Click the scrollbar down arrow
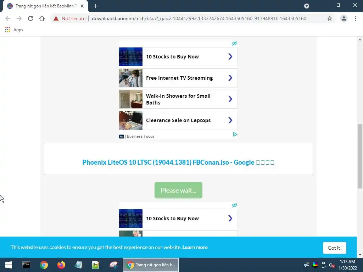363x272 pixels. click(360, 255)
